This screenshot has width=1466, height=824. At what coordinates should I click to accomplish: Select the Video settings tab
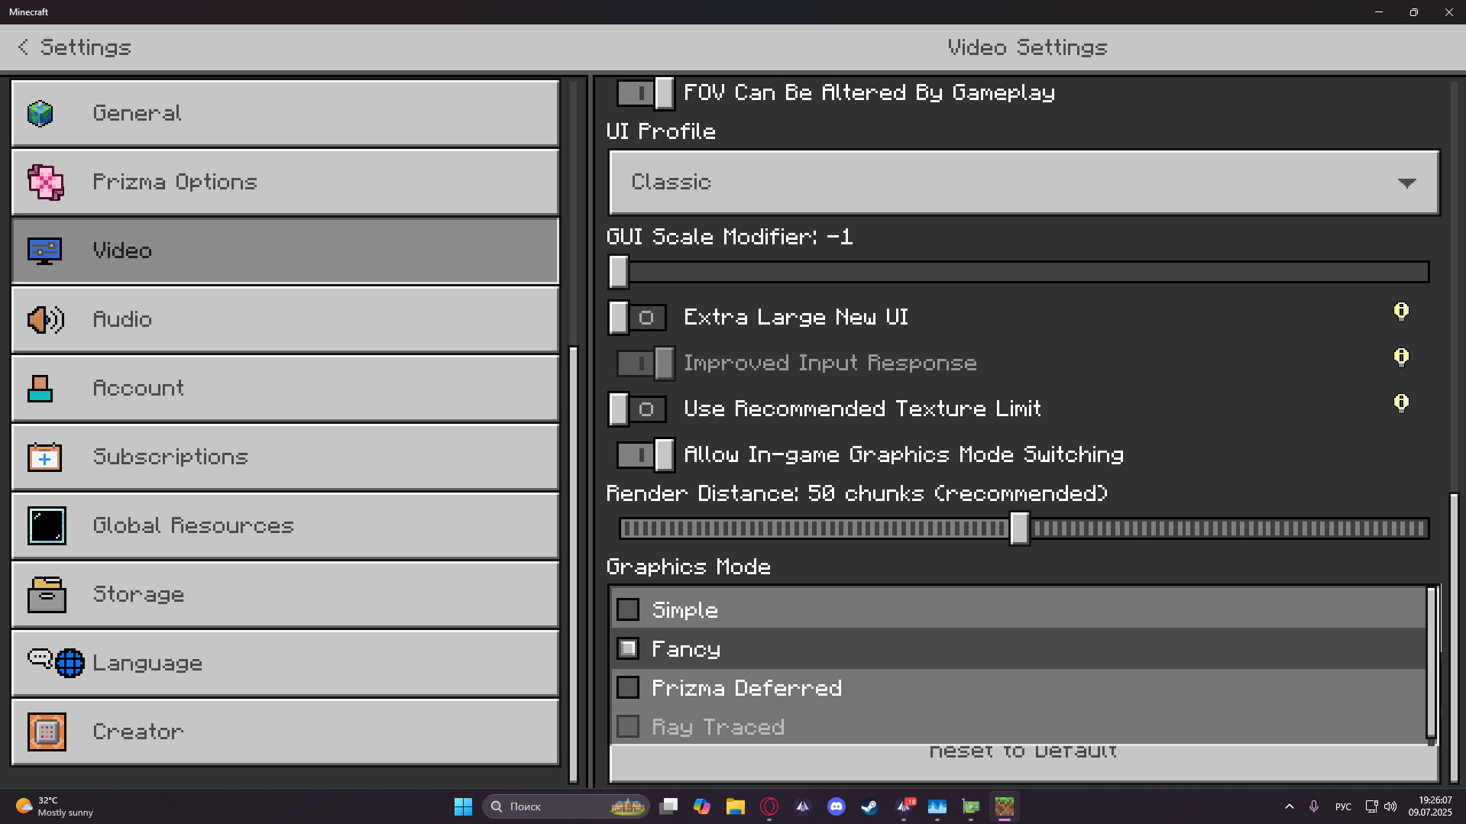click(x=285, y=250)
